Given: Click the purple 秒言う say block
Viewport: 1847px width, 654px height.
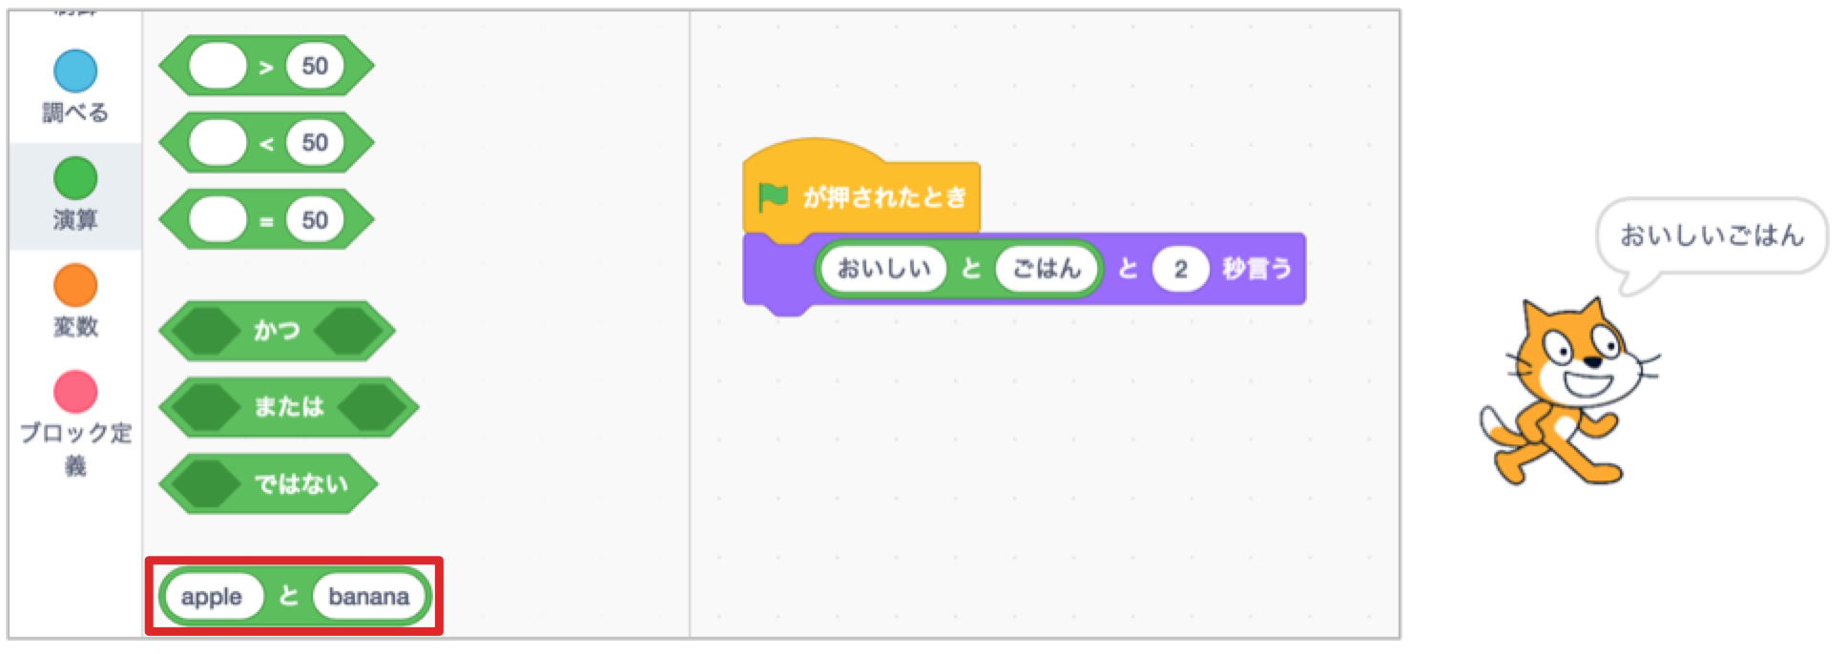Looking at the screenshot, I should coord(1256,270).
